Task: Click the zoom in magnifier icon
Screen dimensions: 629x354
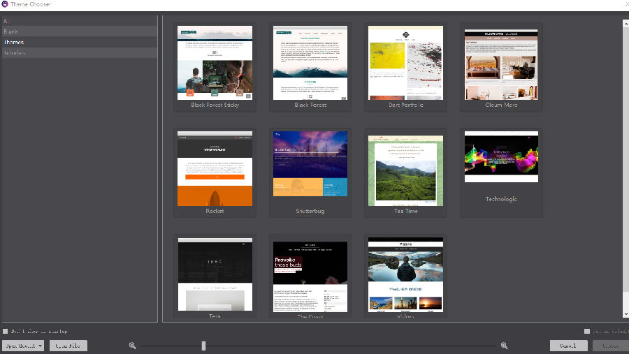Action: (x=504, y=346)
